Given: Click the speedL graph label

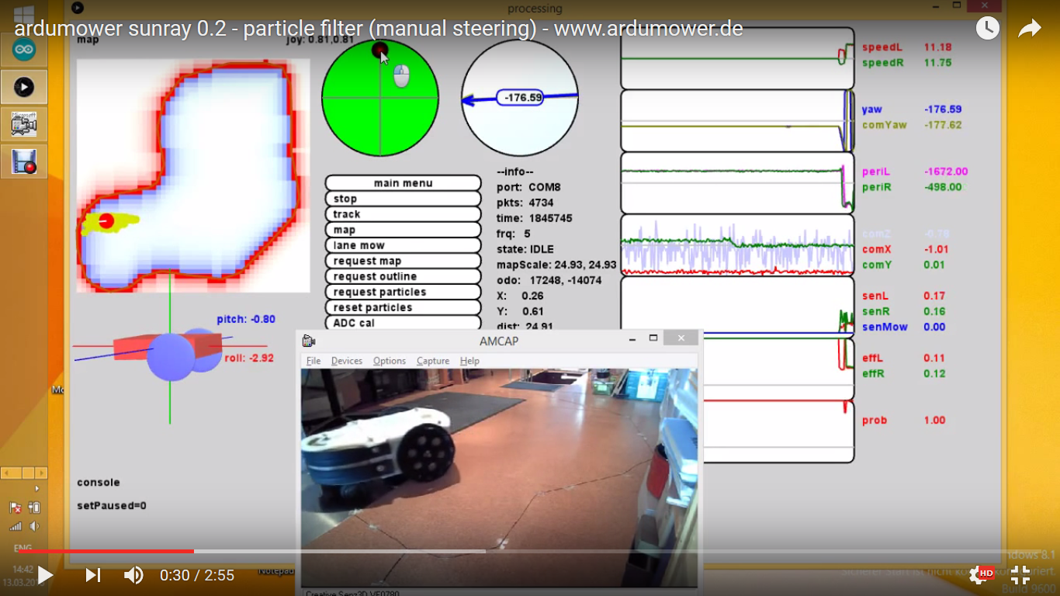Looking at the screenshot, I should (883, 47).
